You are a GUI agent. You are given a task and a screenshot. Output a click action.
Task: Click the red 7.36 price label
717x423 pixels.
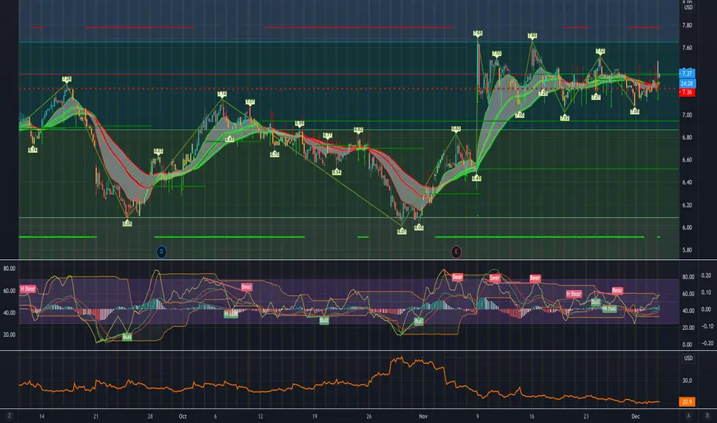point(687,92)
